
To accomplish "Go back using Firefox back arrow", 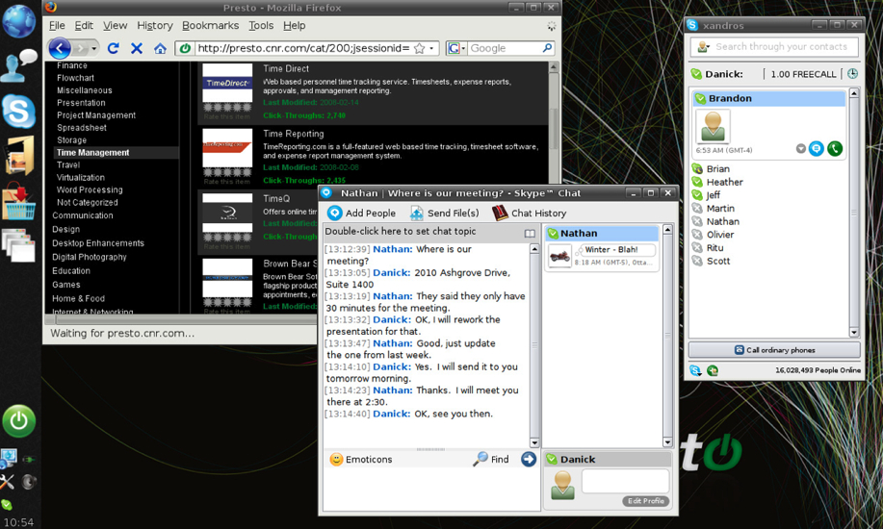I will pyautogui.click(x=60, y=48).
